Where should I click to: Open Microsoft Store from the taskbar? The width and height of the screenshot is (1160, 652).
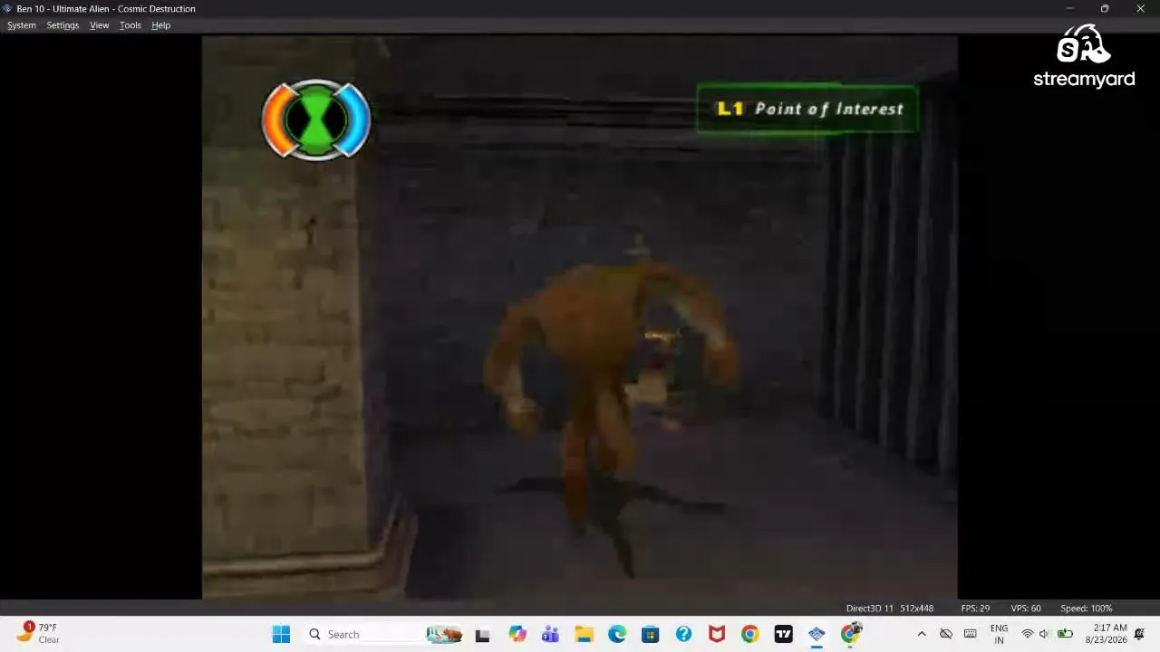[651, 635]
